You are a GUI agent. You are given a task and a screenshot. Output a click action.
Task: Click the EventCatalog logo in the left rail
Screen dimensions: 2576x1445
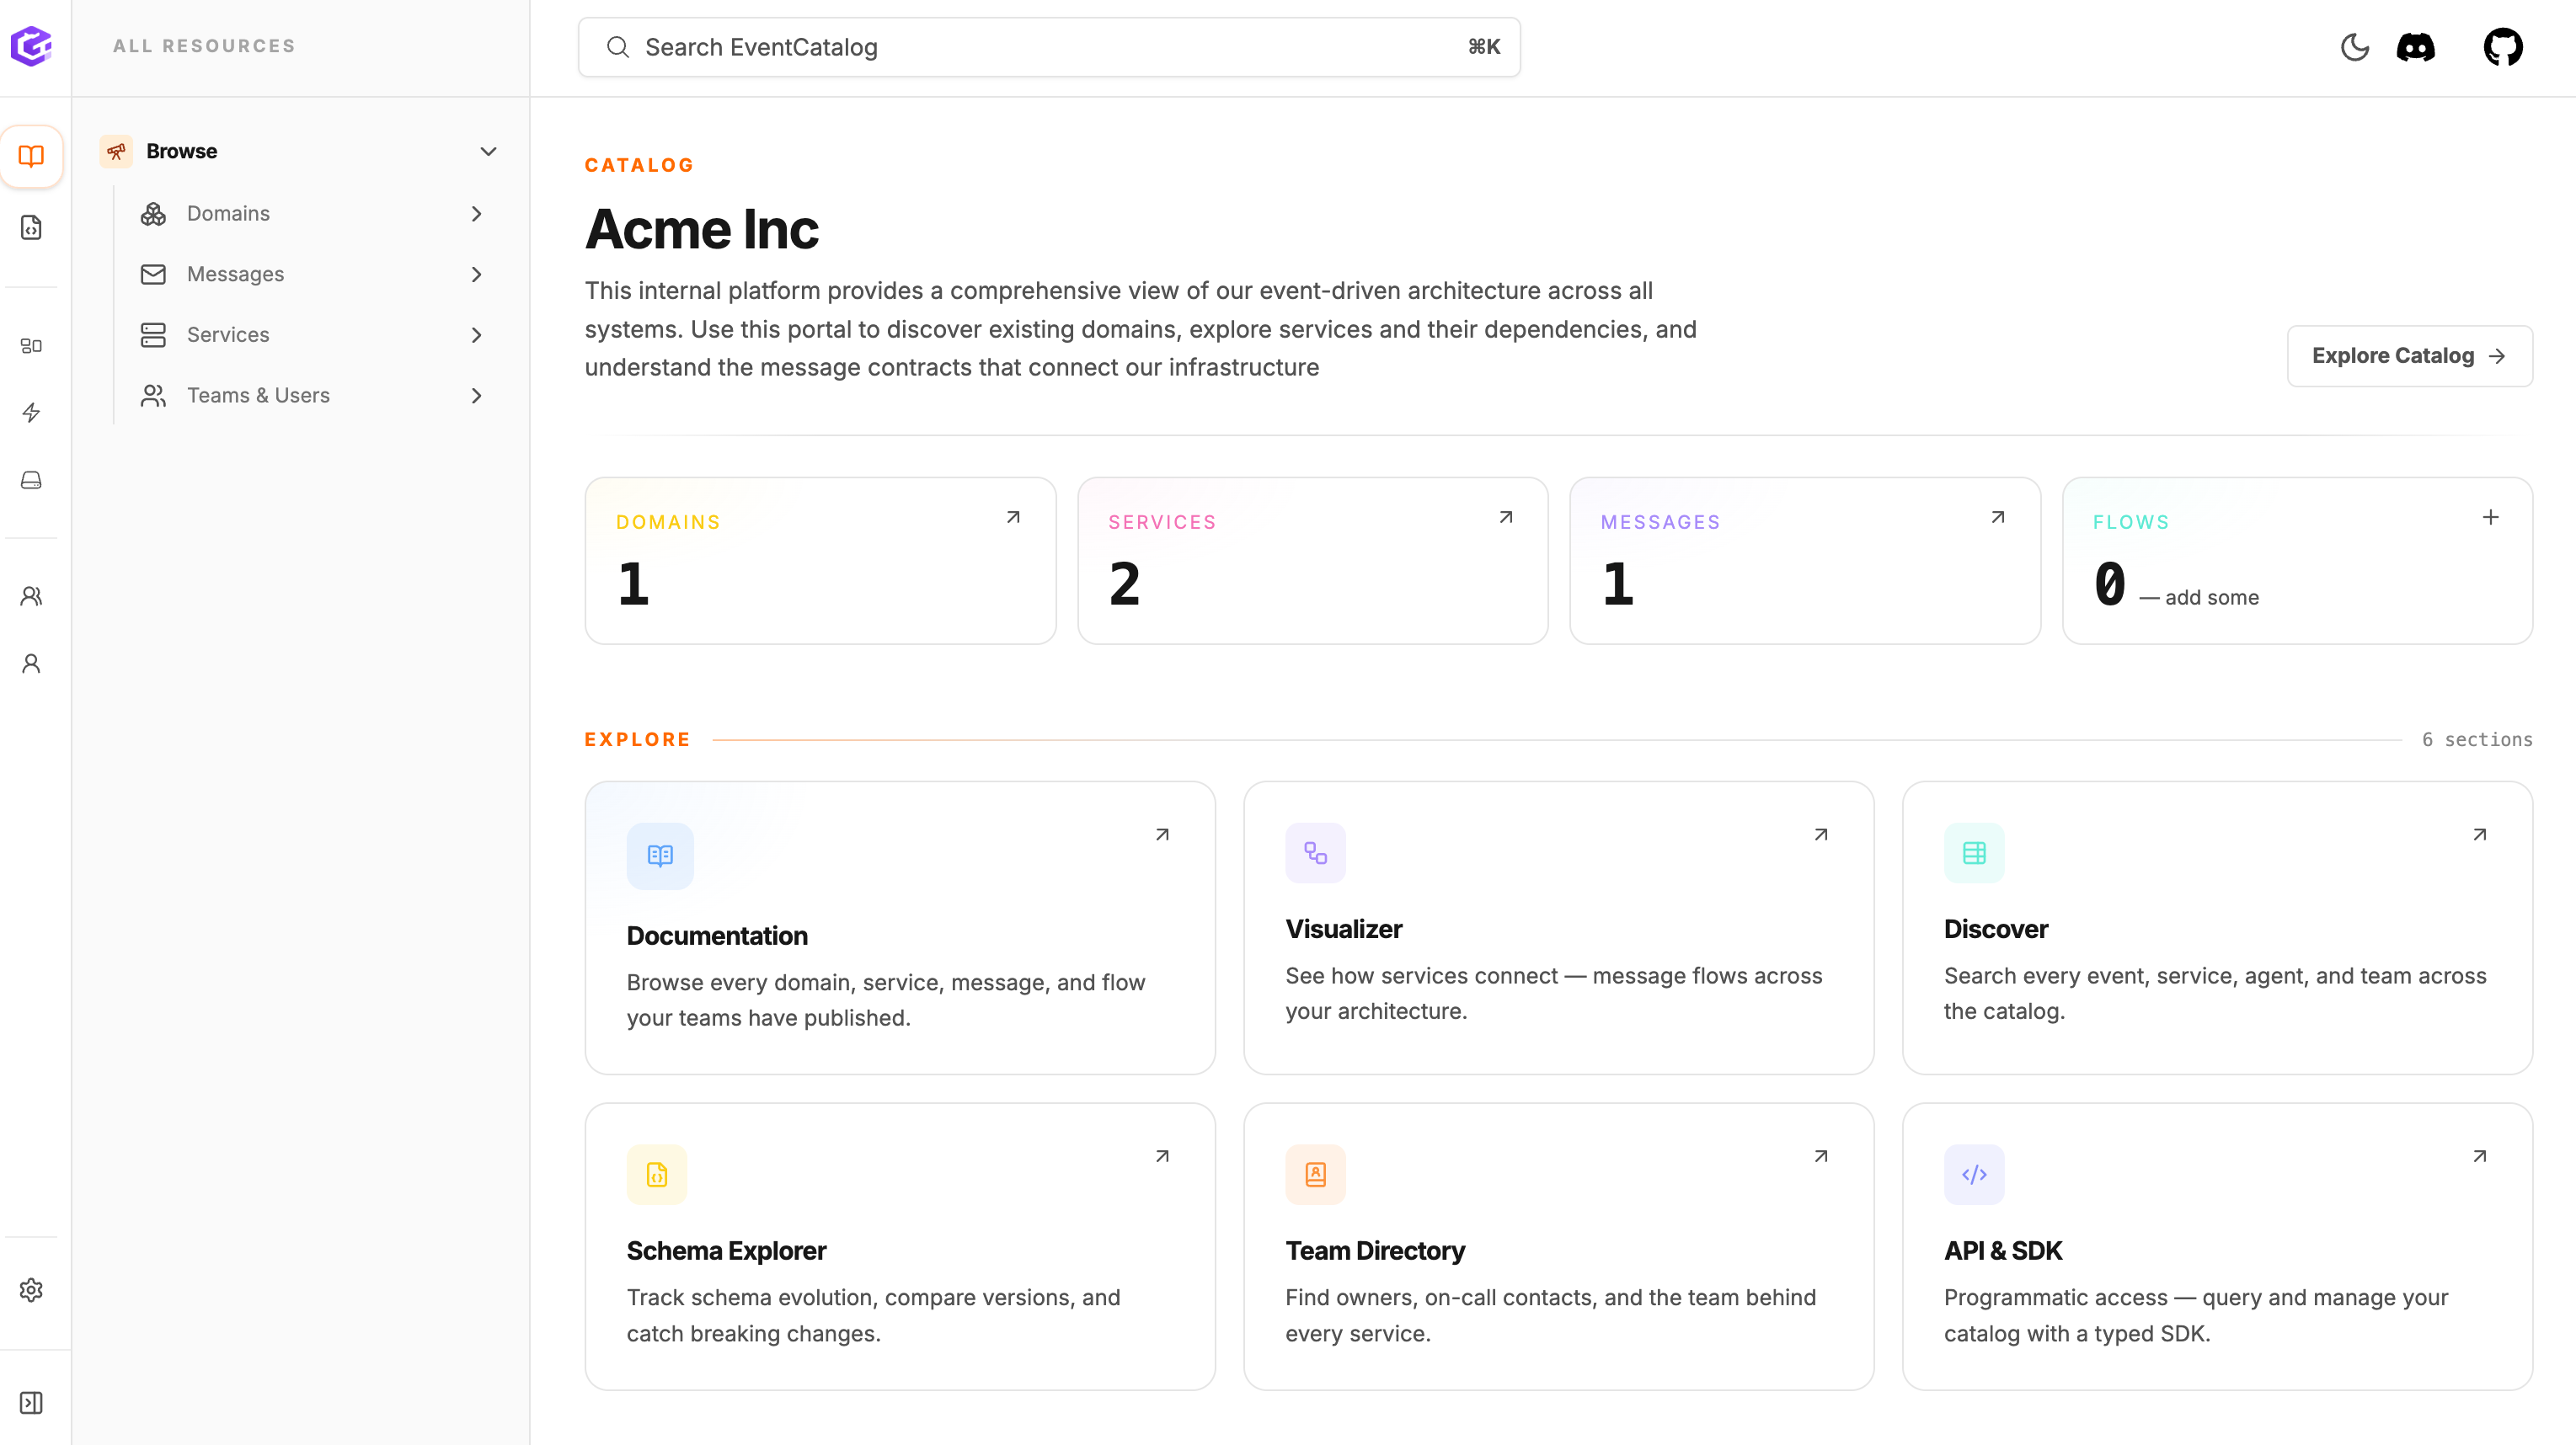coord(31,46)
